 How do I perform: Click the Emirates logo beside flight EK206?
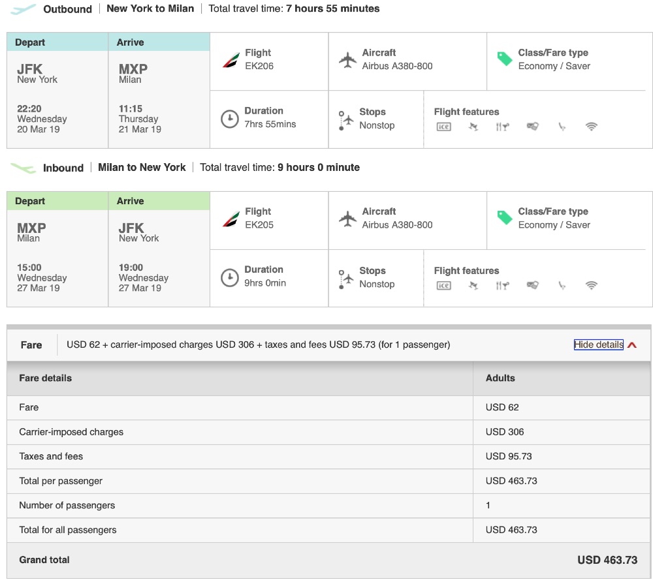(x=231, y=60)
